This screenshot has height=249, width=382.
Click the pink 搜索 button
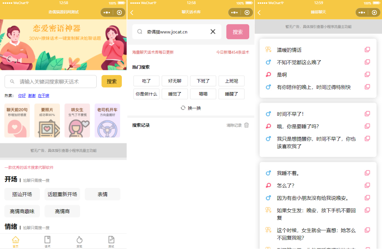click(238, 32)
